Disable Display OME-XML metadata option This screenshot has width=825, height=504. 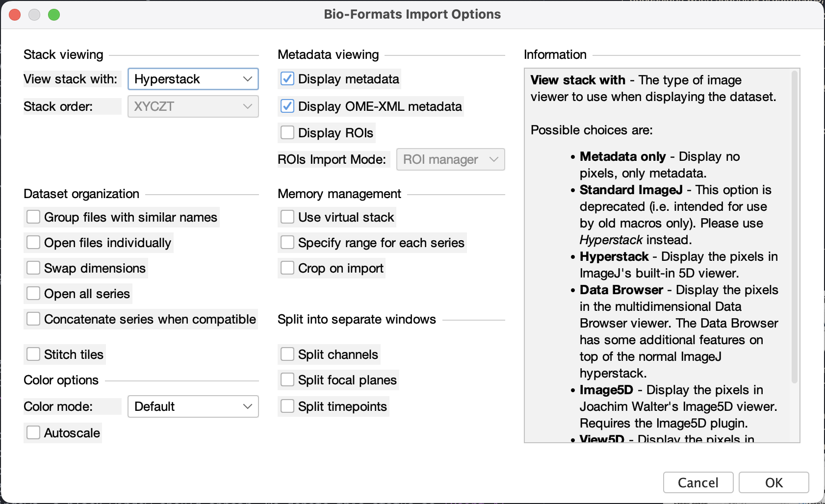(x=287, y=106)
